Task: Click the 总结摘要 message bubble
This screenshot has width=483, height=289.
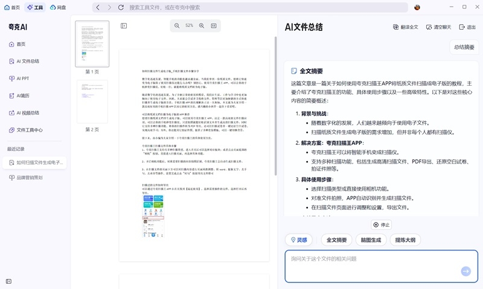Action: point(464,47)
